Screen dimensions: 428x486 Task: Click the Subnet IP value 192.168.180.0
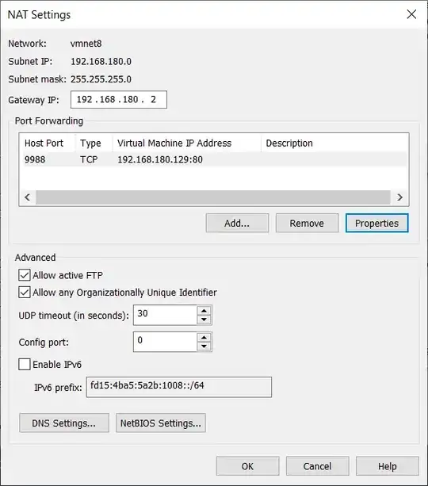click(x=101, y=61)
